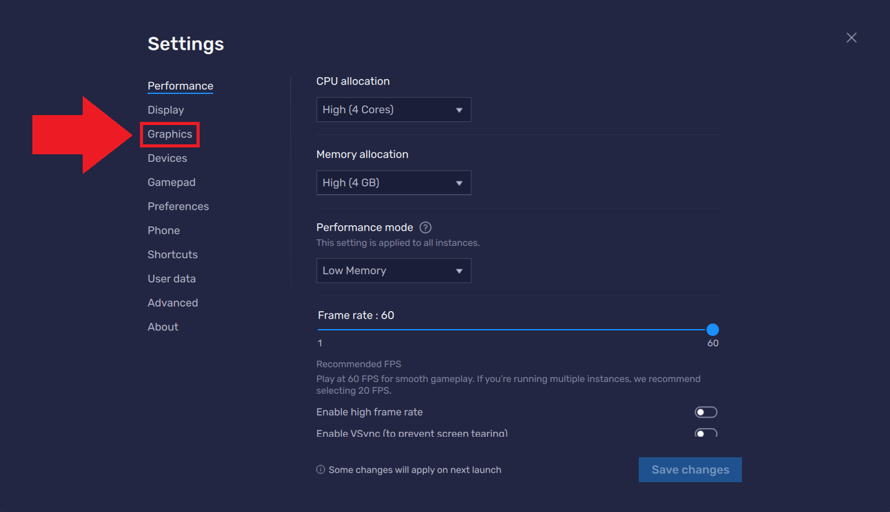Open the Shortcuts settings tab
The height and width of the screenshot is (512, 890).
click(x=173, y=254)
